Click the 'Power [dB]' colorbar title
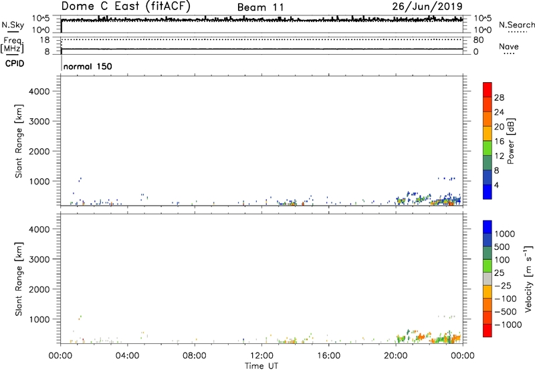The image size is (535, 370). (510, 141)
